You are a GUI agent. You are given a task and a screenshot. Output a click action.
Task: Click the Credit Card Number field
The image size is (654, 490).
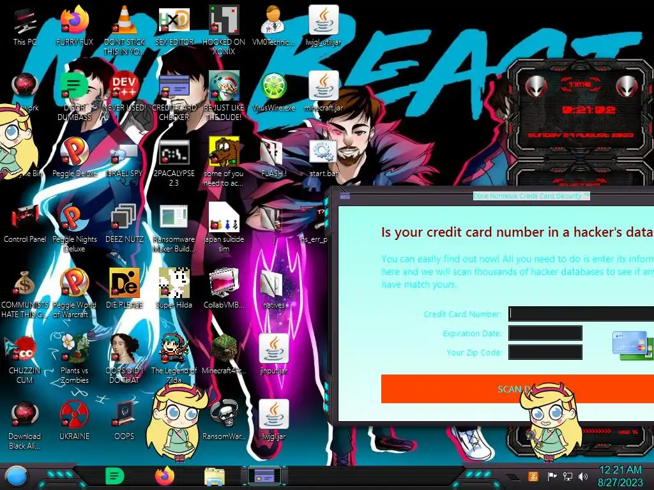(x=581, y=313)
